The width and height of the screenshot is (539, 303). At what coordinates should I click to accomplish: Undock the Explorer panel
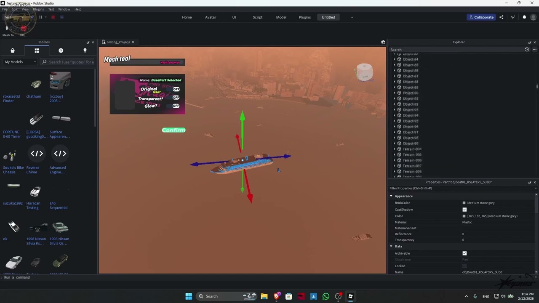529,42
